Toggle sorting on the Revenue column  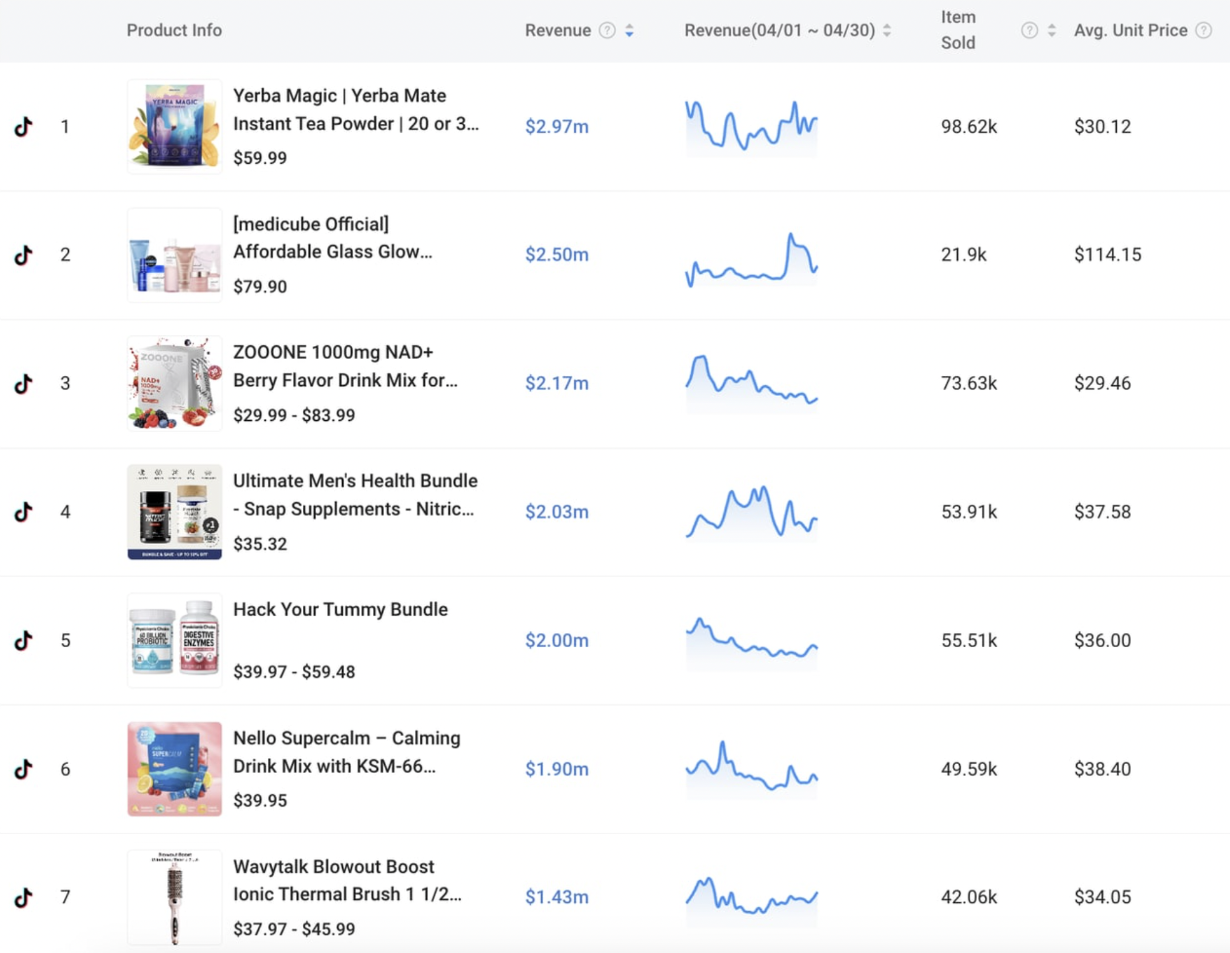tap(629, 29)
